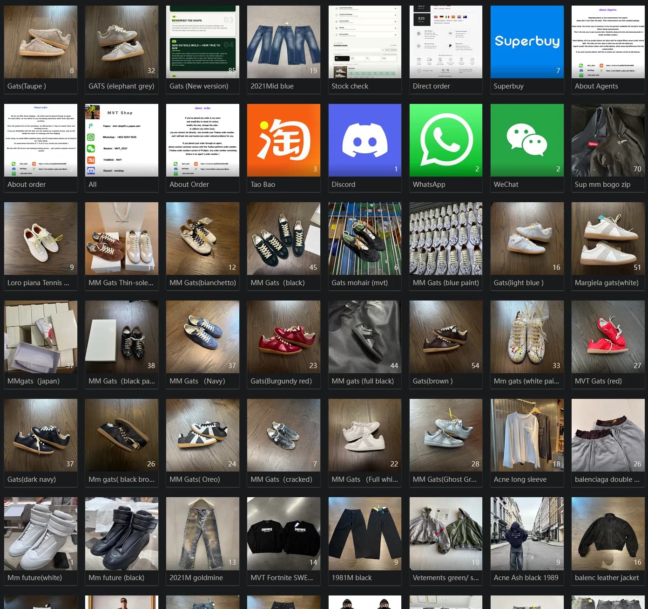Click the Tao Bao orange logo
The height and width of the screenshot is (609, 648).
pos(283,140)
